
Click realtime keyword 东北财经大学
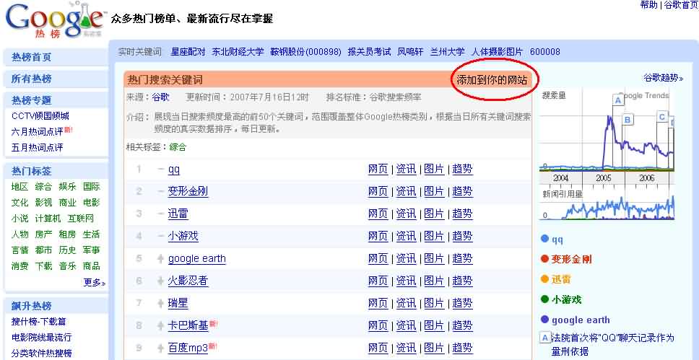point(238,52)
